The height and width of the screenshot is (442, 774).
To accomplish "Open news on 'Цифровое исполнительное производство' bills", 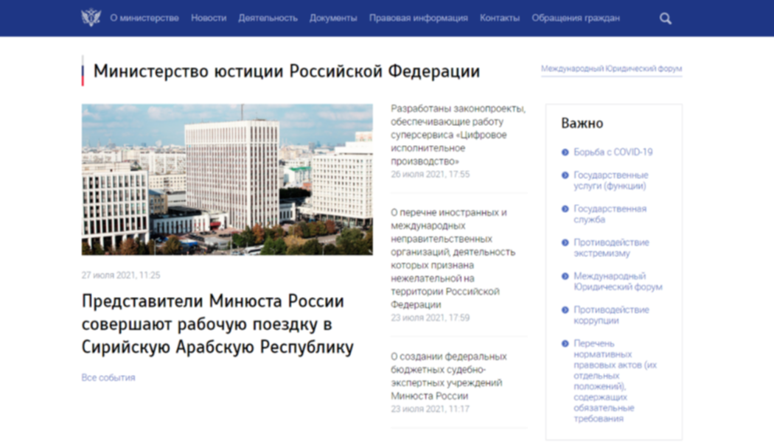I will 458,135.
